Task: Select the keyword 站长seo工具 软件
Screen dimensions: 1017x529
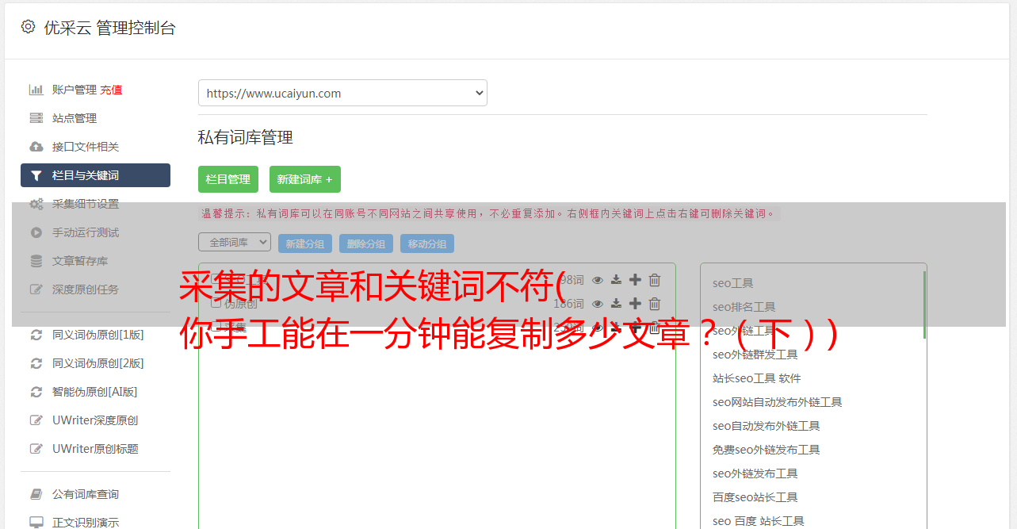Action: 756,378
